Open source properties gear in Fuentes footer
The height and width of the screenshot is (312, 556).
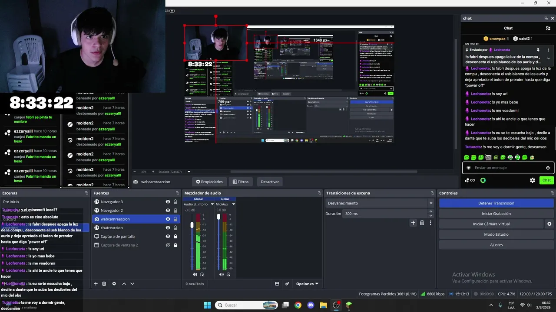click(x=114, y=284)
